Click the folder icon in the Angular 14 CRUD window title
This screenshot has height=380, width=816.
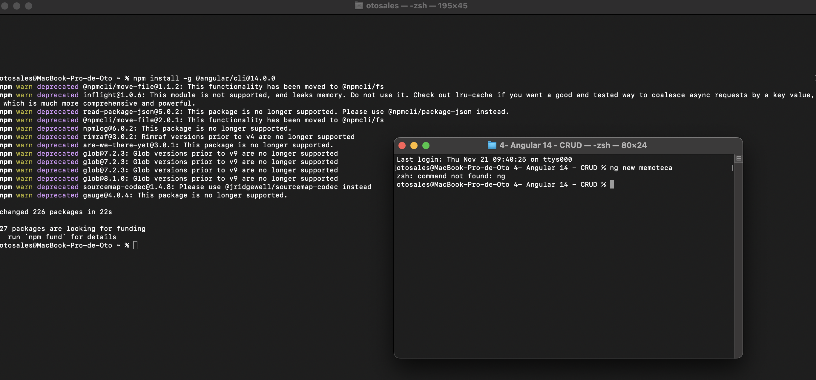pos(492,145)
